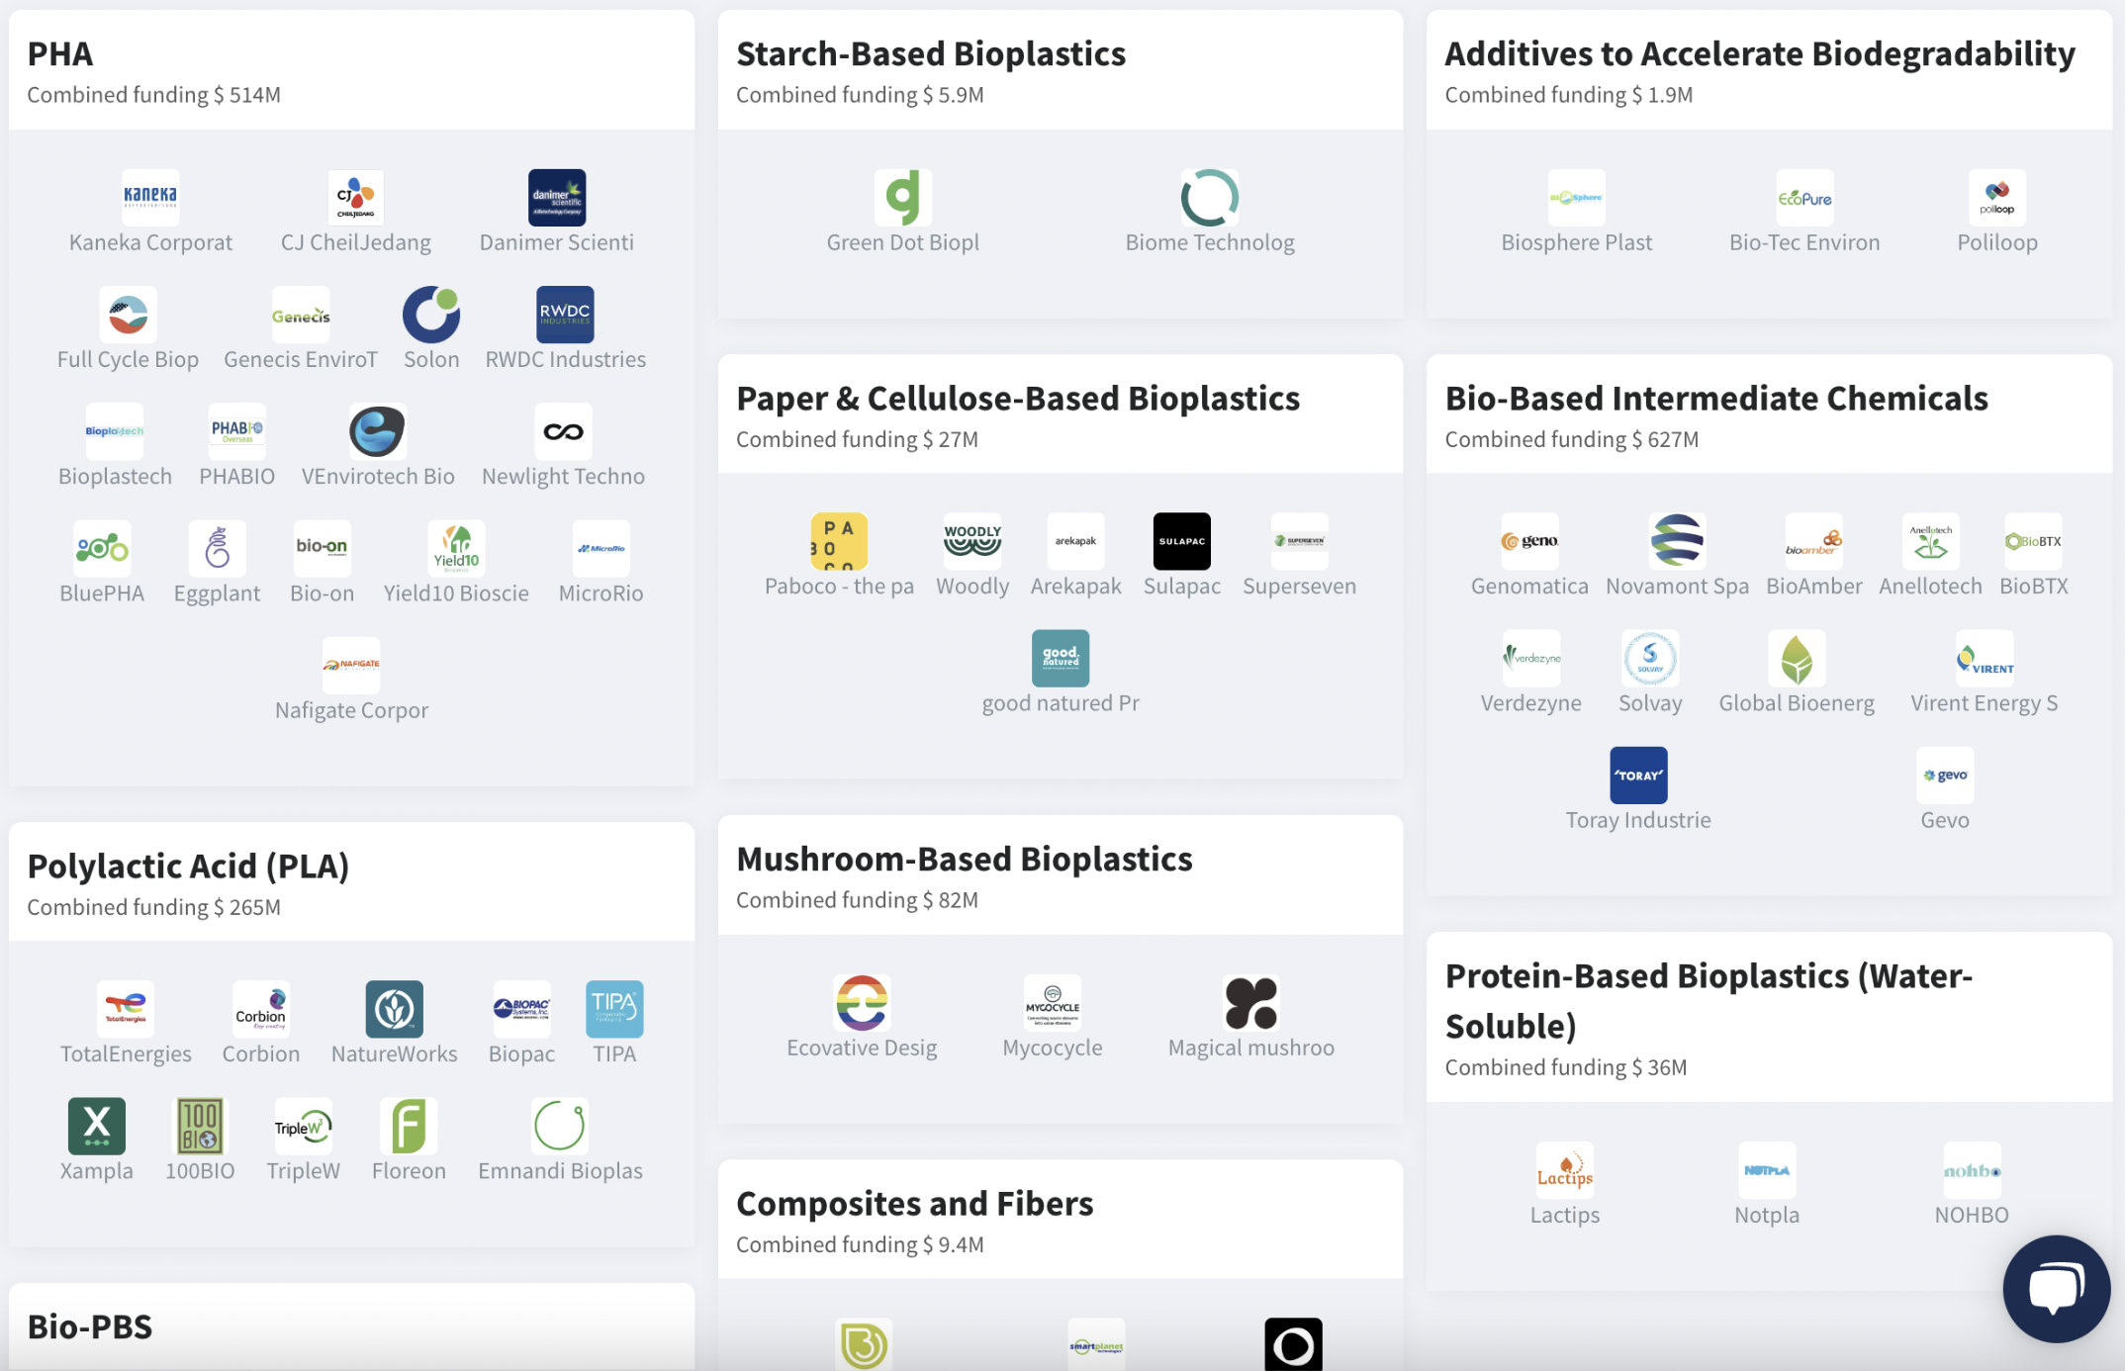This screenshot has height=1371, width=2125.
Task: Select the Ecovative Design rainbow logo
Action: 861,1002
